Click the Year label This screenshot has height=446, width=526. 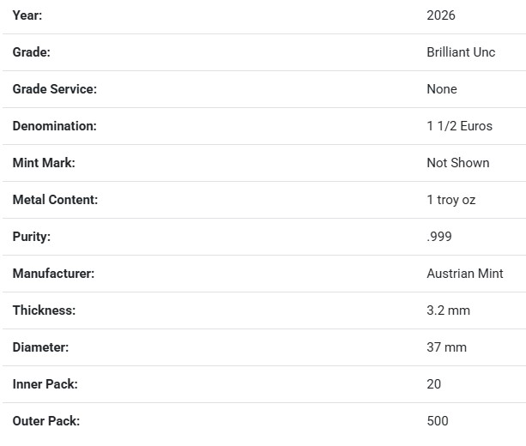[27, 15]
